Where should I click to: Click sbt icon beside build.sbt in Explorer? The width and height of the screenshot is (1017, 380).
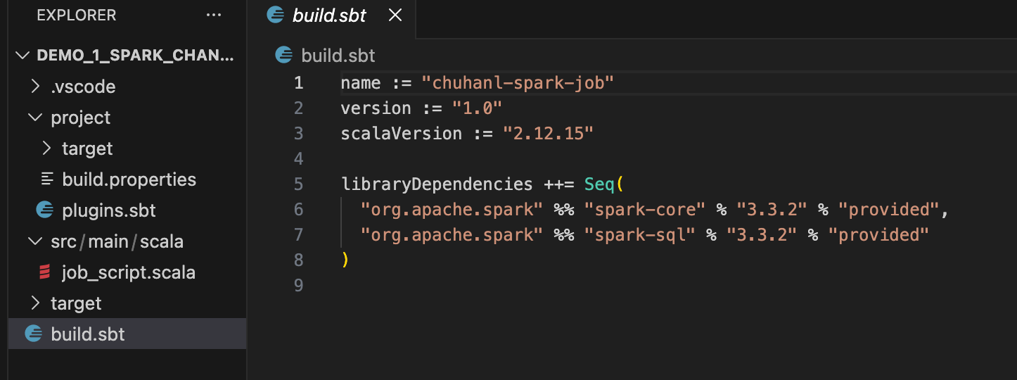tap(33, 334)
